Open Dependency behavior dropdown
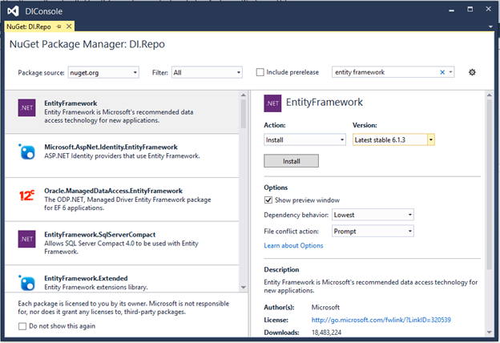500x343 pixels. (373, 215)
